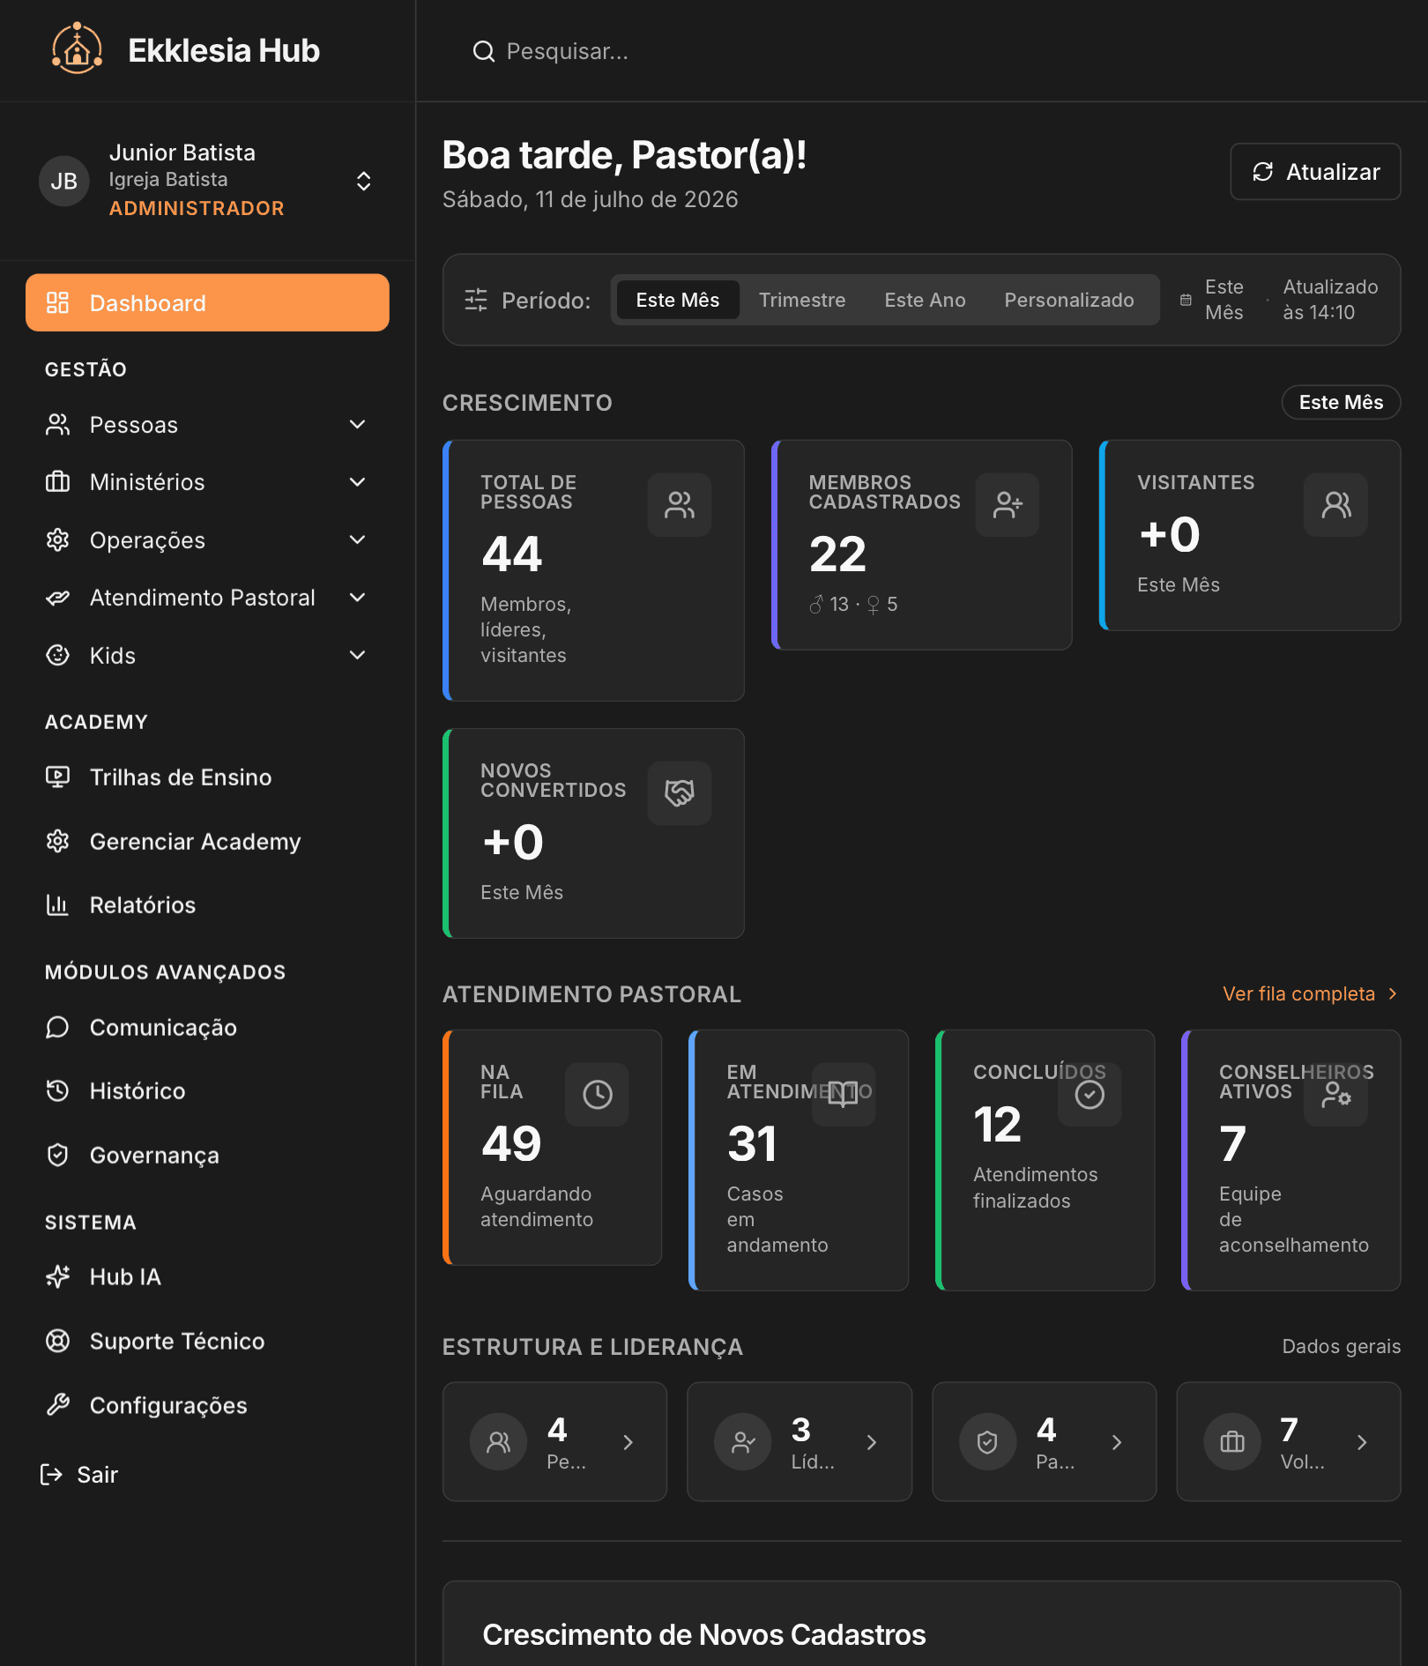The height and width of the screenshot is (1666, 1428).
Task: Open the card showing 3 Líd... chevron
Action: (x=872, y=1442)
